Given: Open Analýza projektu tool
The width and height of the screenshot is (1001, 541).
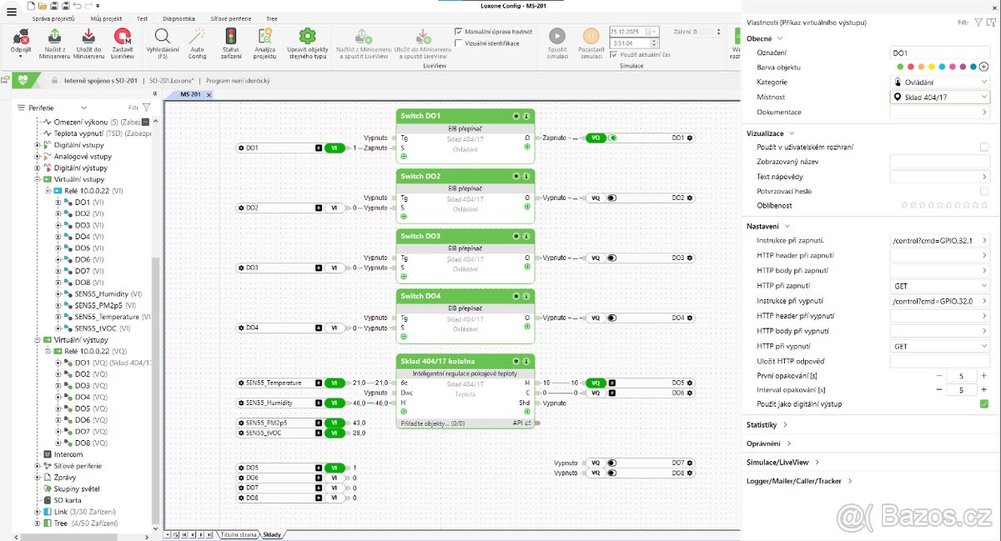Looking at the screenshot, I should [x=265, y=37].
